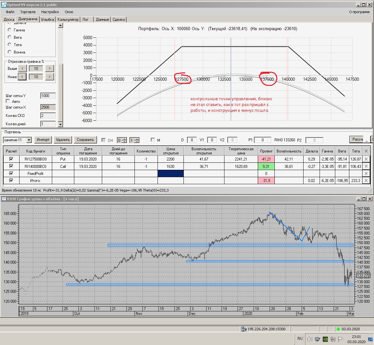Screen dimensions: 374x345
Task: Click the Шаг сетки X input field
Action: click(48, 107)
